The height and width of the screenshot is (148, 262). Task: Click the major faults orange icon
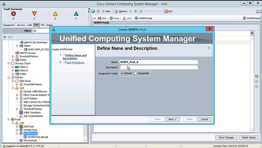[34, 14]
